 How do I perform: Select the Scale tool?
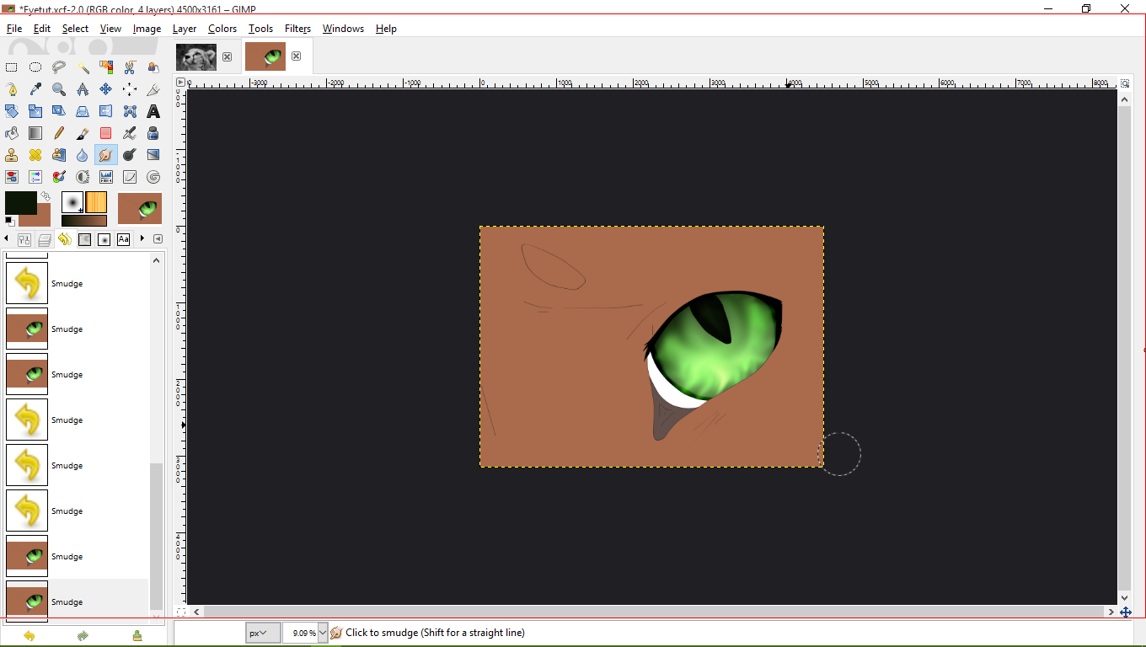pyautogui.click(x=35, y=111)
